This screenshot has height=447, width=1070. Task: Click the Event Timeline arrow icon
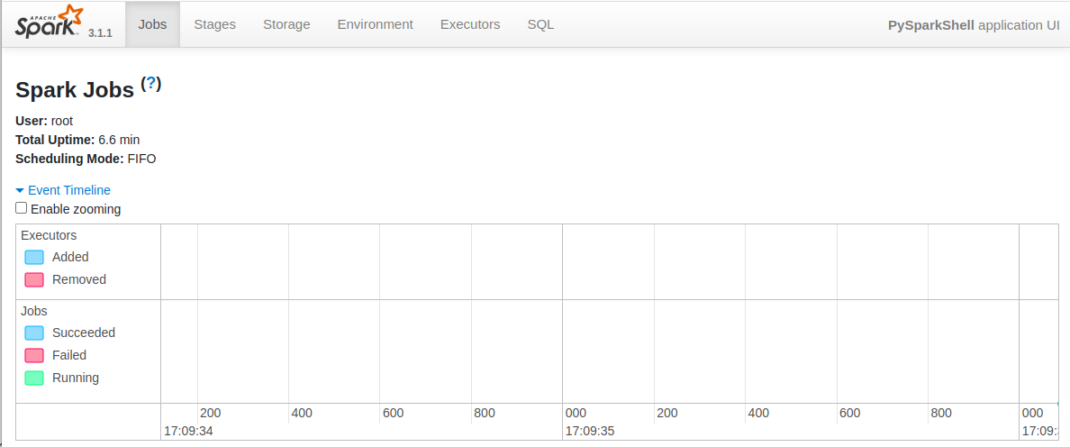tap(20, 191)
